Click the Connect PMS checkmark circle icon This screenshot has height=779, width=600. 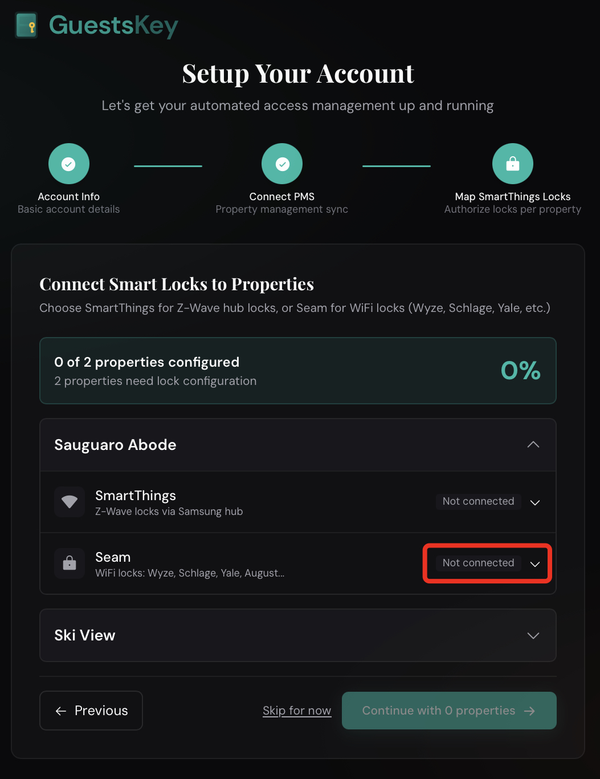point(281,164)
